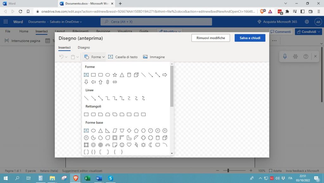Choose the smiley face shape
The width and height of the screenshot is (324, 183).
(122, 145)
